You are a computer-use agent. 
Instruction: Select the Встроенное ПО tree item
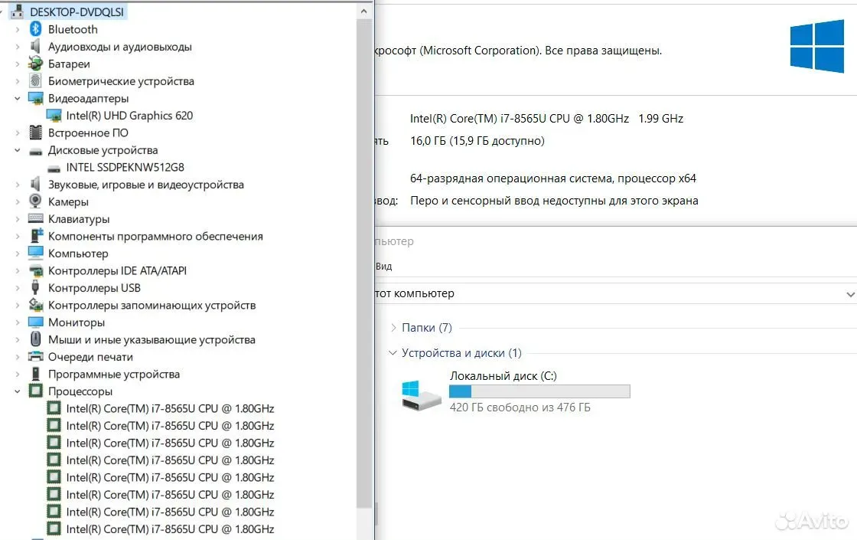click(x=88, y=133)
